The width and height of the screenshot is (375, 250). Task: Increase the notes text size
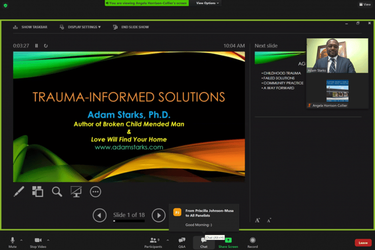click(x=257, y=220)
